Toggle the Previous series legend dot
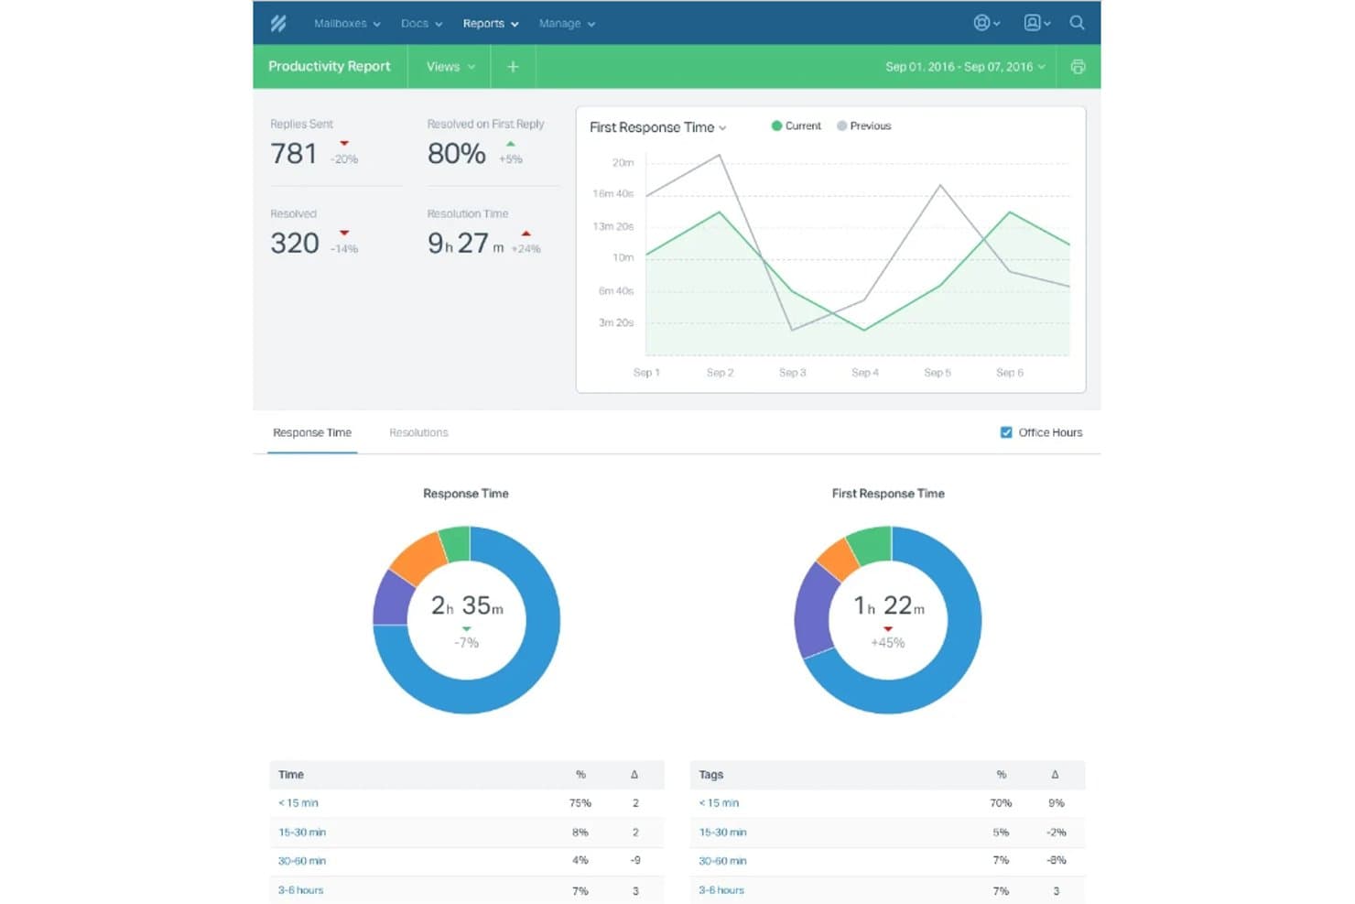Screen dimensions: 1355x904 coord(841,125)
